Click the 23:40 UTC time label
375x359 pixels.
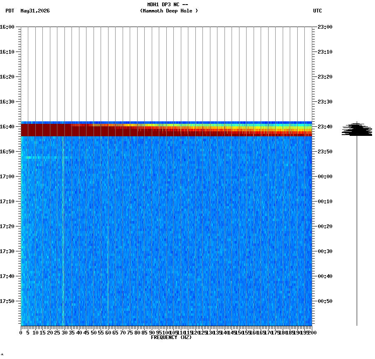pyautogui.click(x=325, y=127)
